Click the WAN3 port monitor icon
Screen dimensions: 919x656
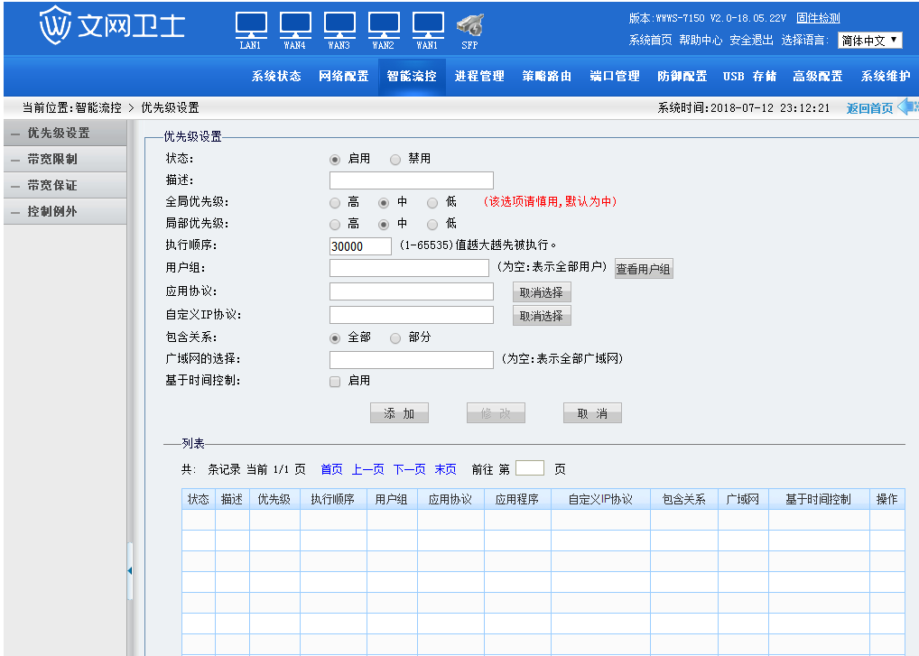click(x=339, y=25)
